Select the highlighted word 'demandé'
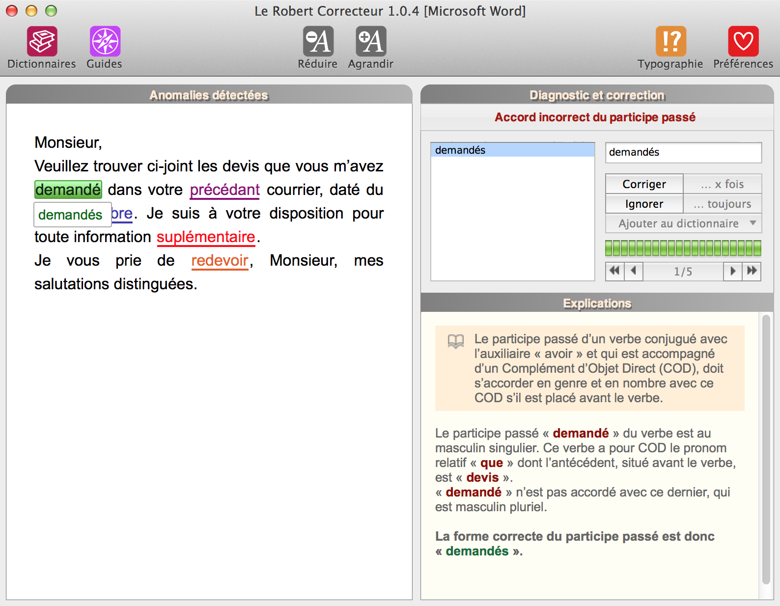Screen dimensions: 780x606 (x=68, y=190)
